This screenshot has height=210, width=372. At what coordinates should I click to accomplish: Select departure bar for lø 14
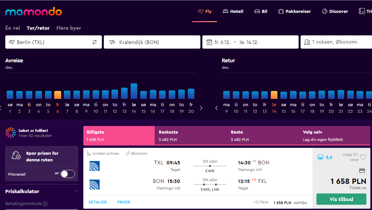(134, 91)
